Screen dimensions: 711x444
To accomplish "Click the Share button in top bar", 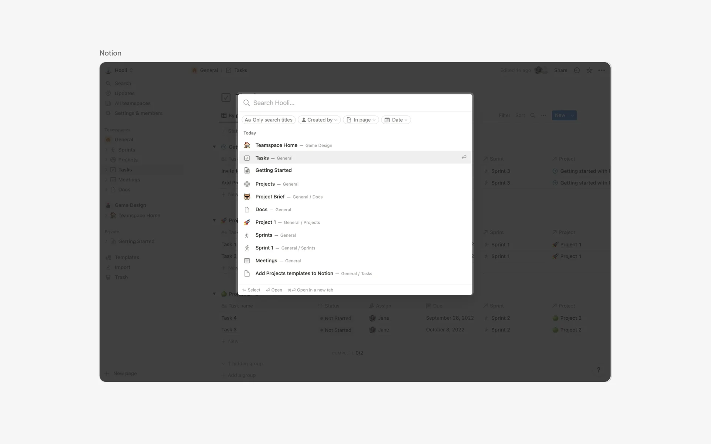I will (x=561, y=70).
